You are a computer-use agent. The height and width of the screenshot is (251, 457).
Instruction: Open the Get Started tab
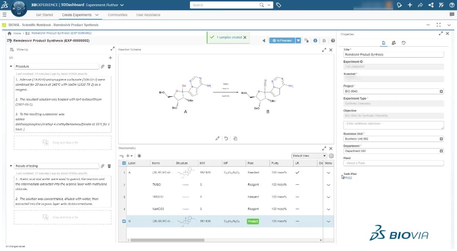click(x=44, y=15)
